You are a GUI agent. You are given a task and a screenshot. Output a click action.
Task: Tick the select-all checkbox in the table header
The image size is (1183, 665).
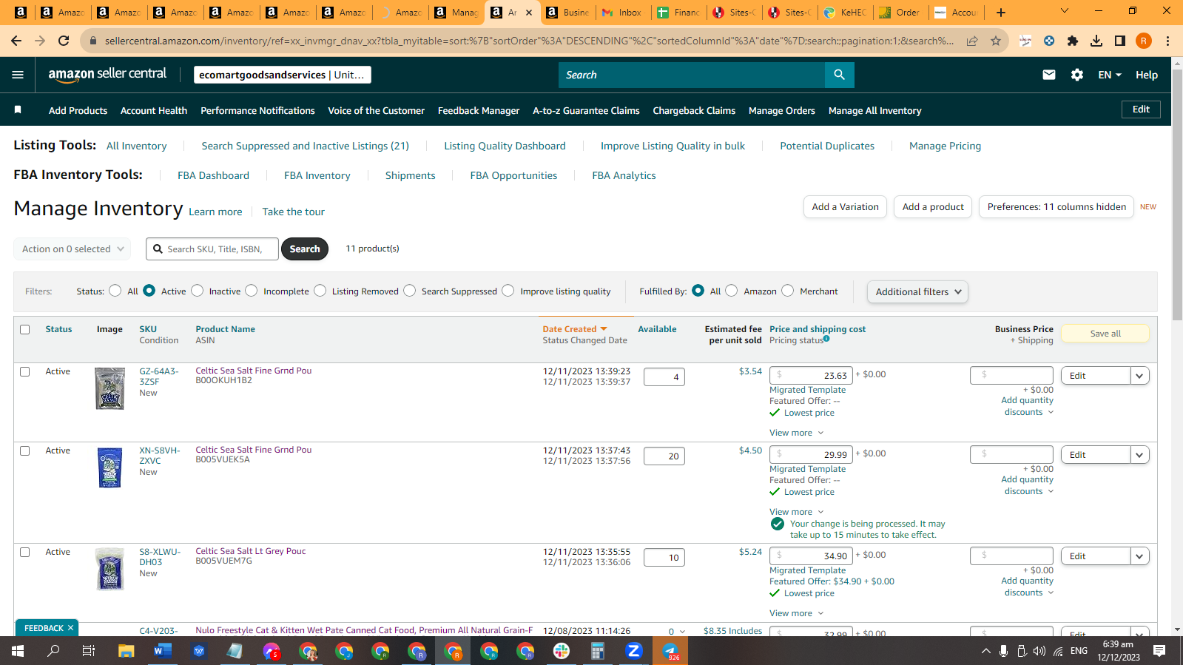pos(25,329)
